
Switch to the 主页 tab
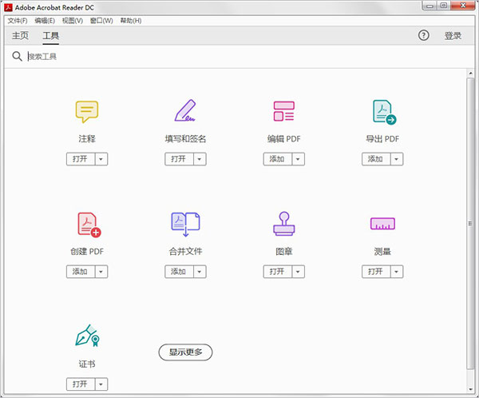(x=21, y=36)
